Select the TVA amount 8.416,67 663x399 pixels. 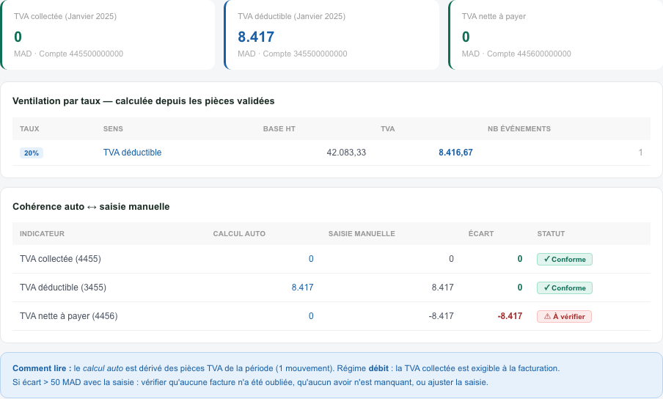click(x=455, y=153)
